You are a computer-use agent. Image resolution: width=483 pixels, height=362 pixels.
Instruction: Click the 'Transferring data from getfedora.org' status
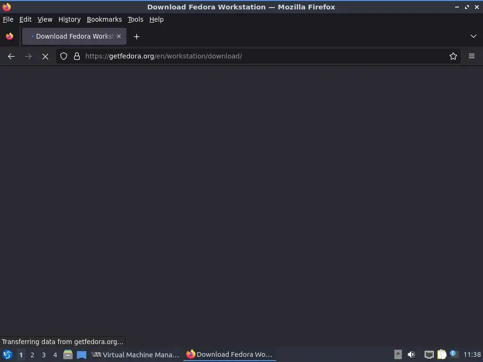63,342
